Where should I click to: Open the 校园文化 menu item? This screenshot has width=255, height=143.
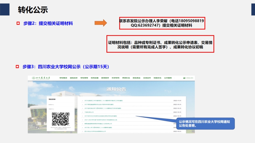[157, 78]
